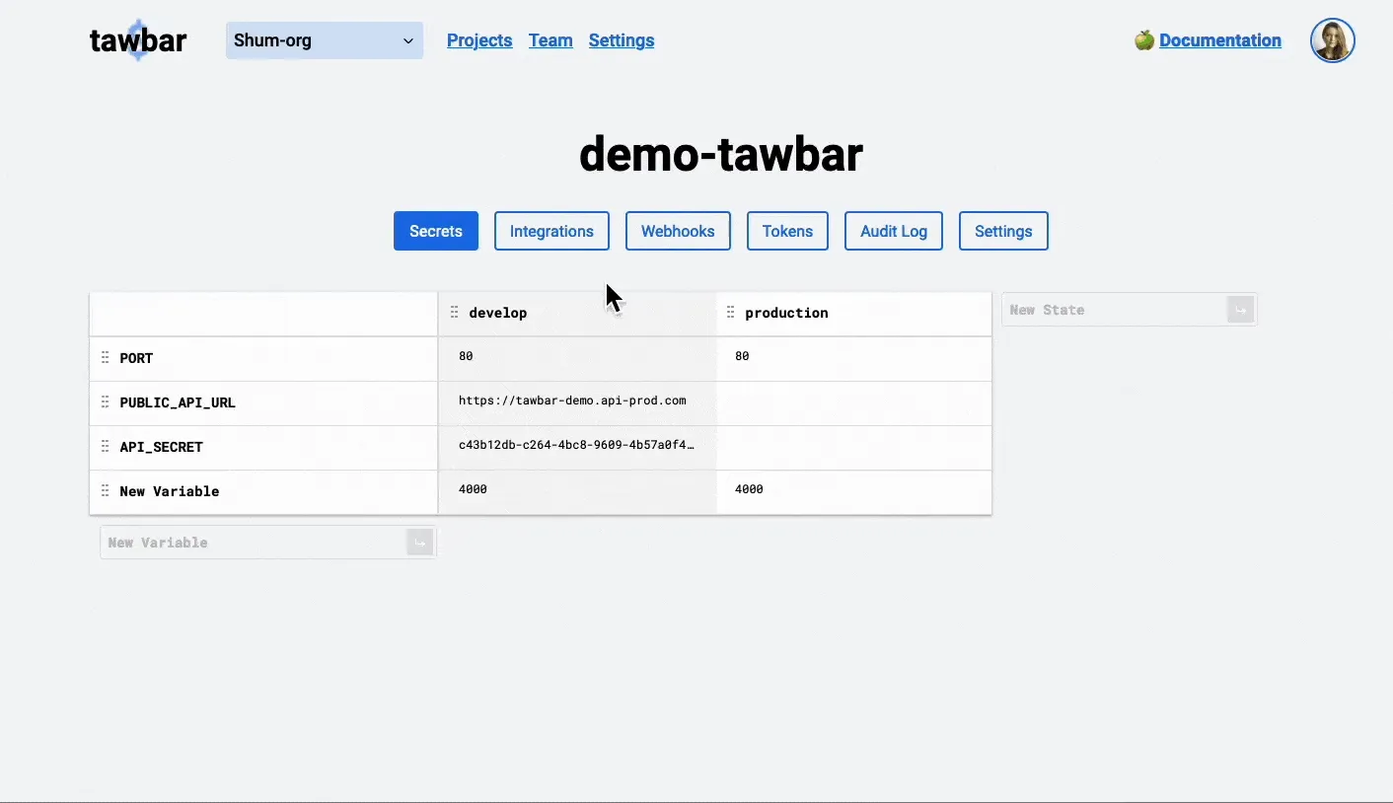1393x803 pixels.
Task: Click the Team navigation link
Action: pyautogui.click(x=550, y=40)
